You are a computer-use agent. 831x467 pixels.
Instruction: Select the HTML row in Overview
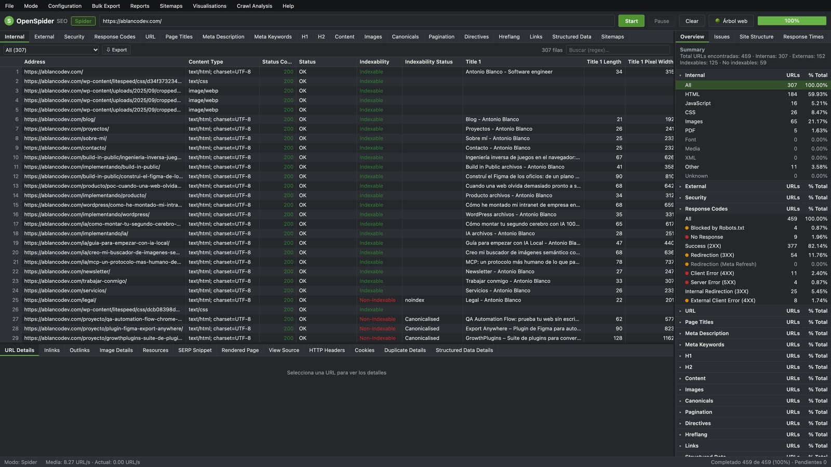(753, 94)
